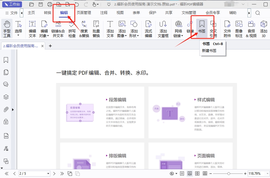Expand the Add Image (添加图像) dropdown
270x178 pixels.
tap(126, 36)
